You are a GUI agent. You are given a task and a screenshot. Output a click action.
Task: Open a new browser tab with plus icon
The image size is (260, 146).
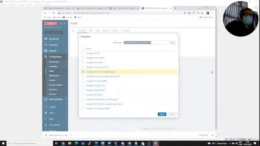click(x=175, y=8)
